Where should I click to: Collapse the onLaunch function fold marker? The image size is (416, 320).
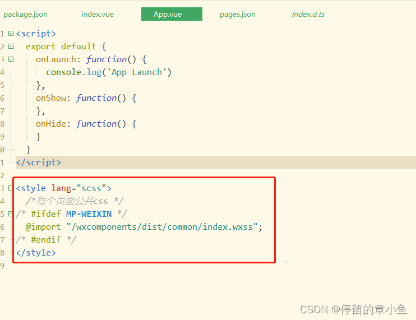[11, 59]
